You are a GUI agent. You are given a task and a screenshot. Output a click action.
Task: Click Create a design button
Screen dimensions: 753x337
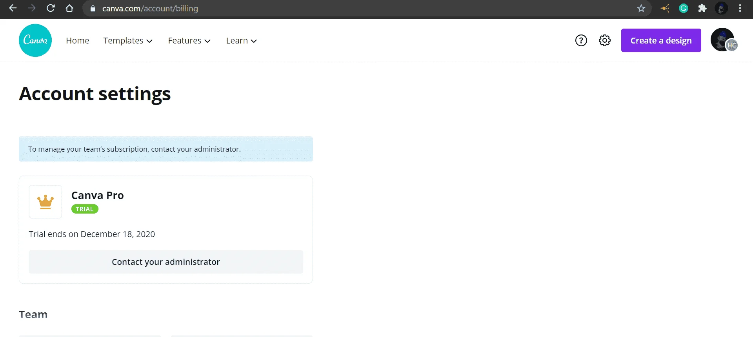coord(661,40)
